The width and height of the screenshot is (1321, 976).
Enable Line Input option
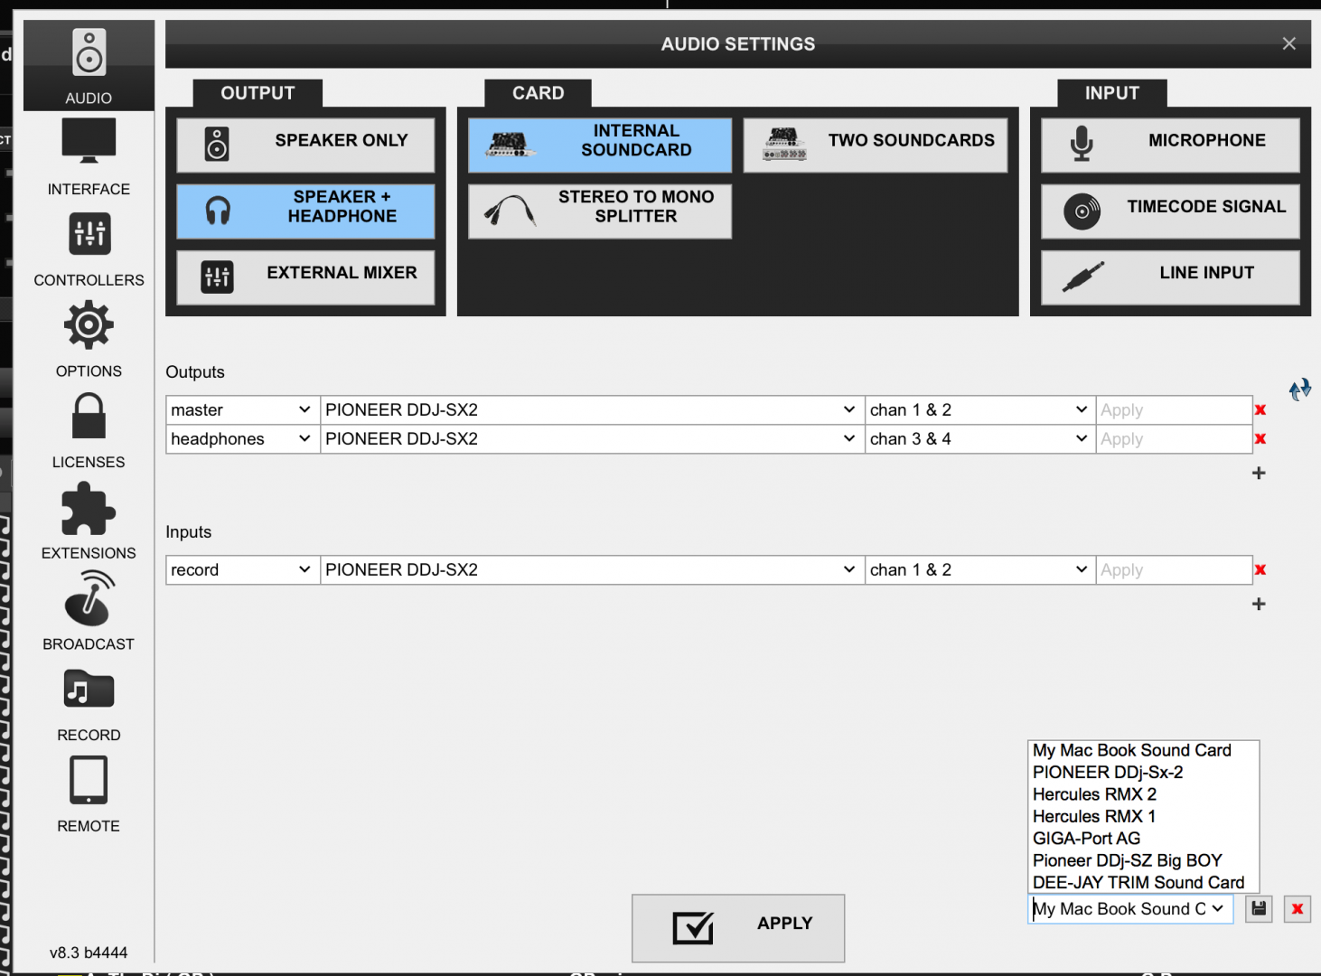click(1170, 277)
